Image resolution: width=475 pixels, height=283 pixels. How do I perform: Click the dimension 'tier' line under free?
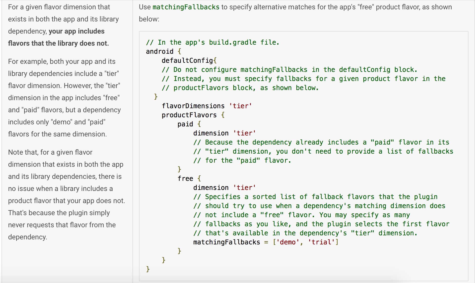224,187
